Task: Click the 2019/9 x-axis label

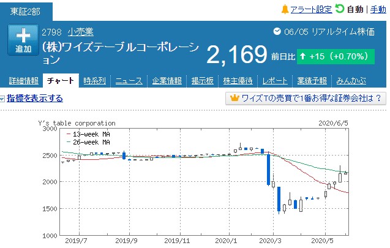Action: tap(126, 241)
